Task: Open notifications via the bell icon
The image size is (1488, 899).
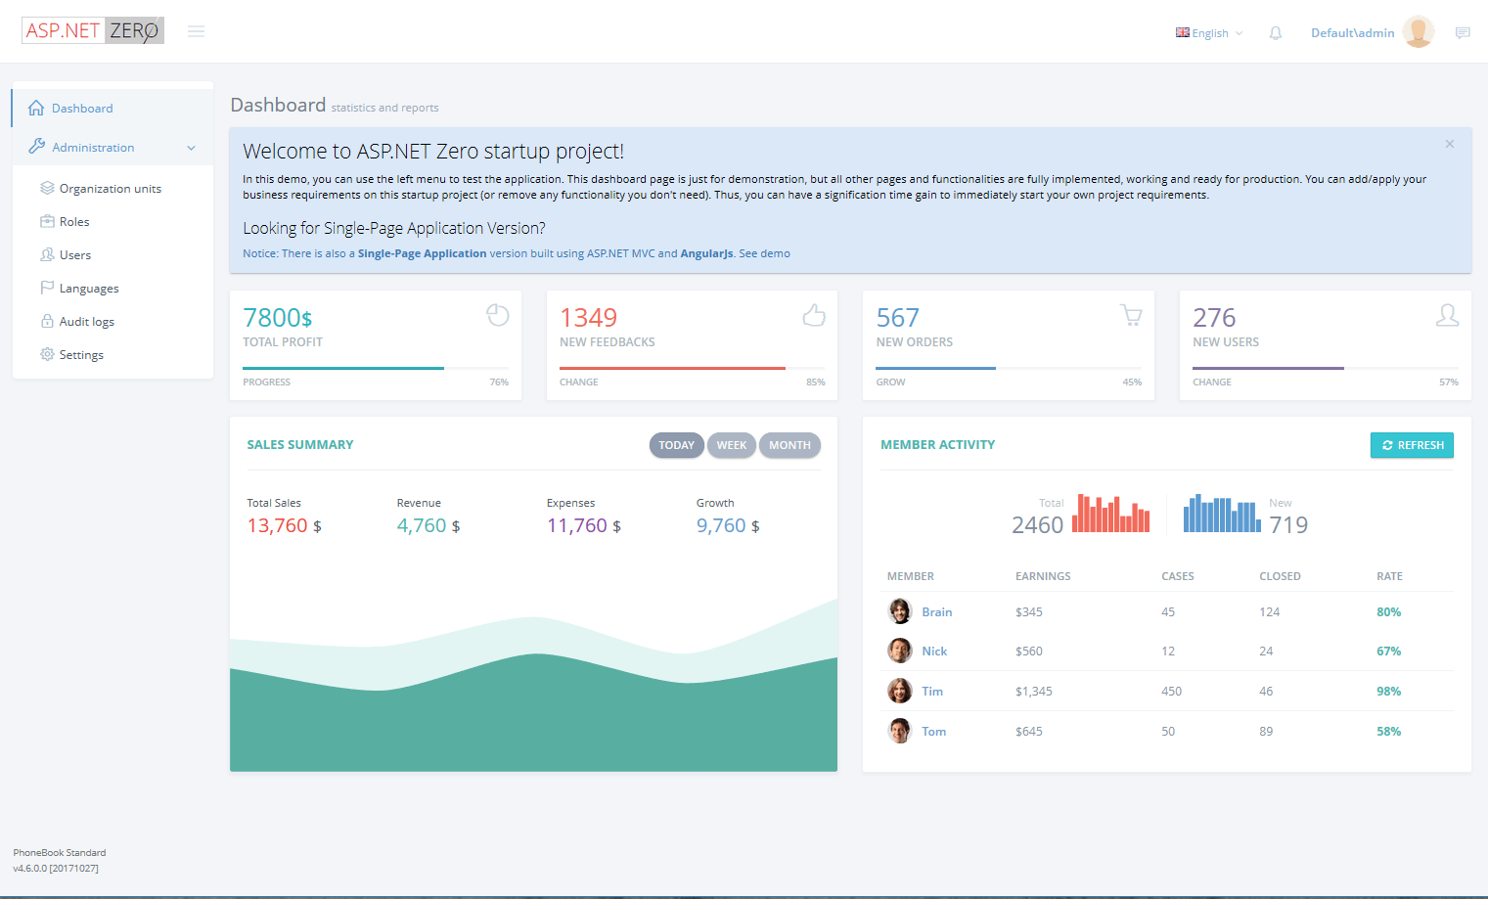Action: (x=1275, y=32)
